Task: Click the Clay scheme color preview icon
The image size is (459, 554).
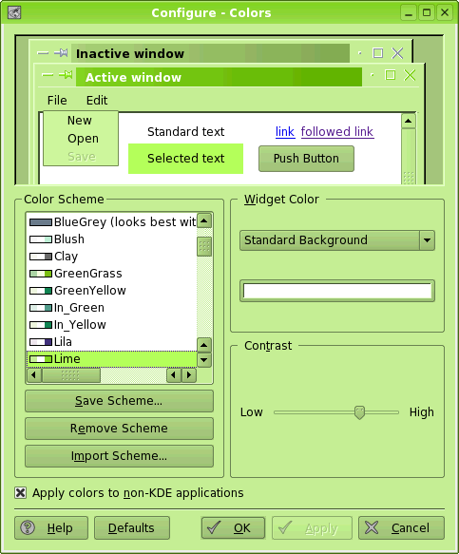Action: (41, 257)
